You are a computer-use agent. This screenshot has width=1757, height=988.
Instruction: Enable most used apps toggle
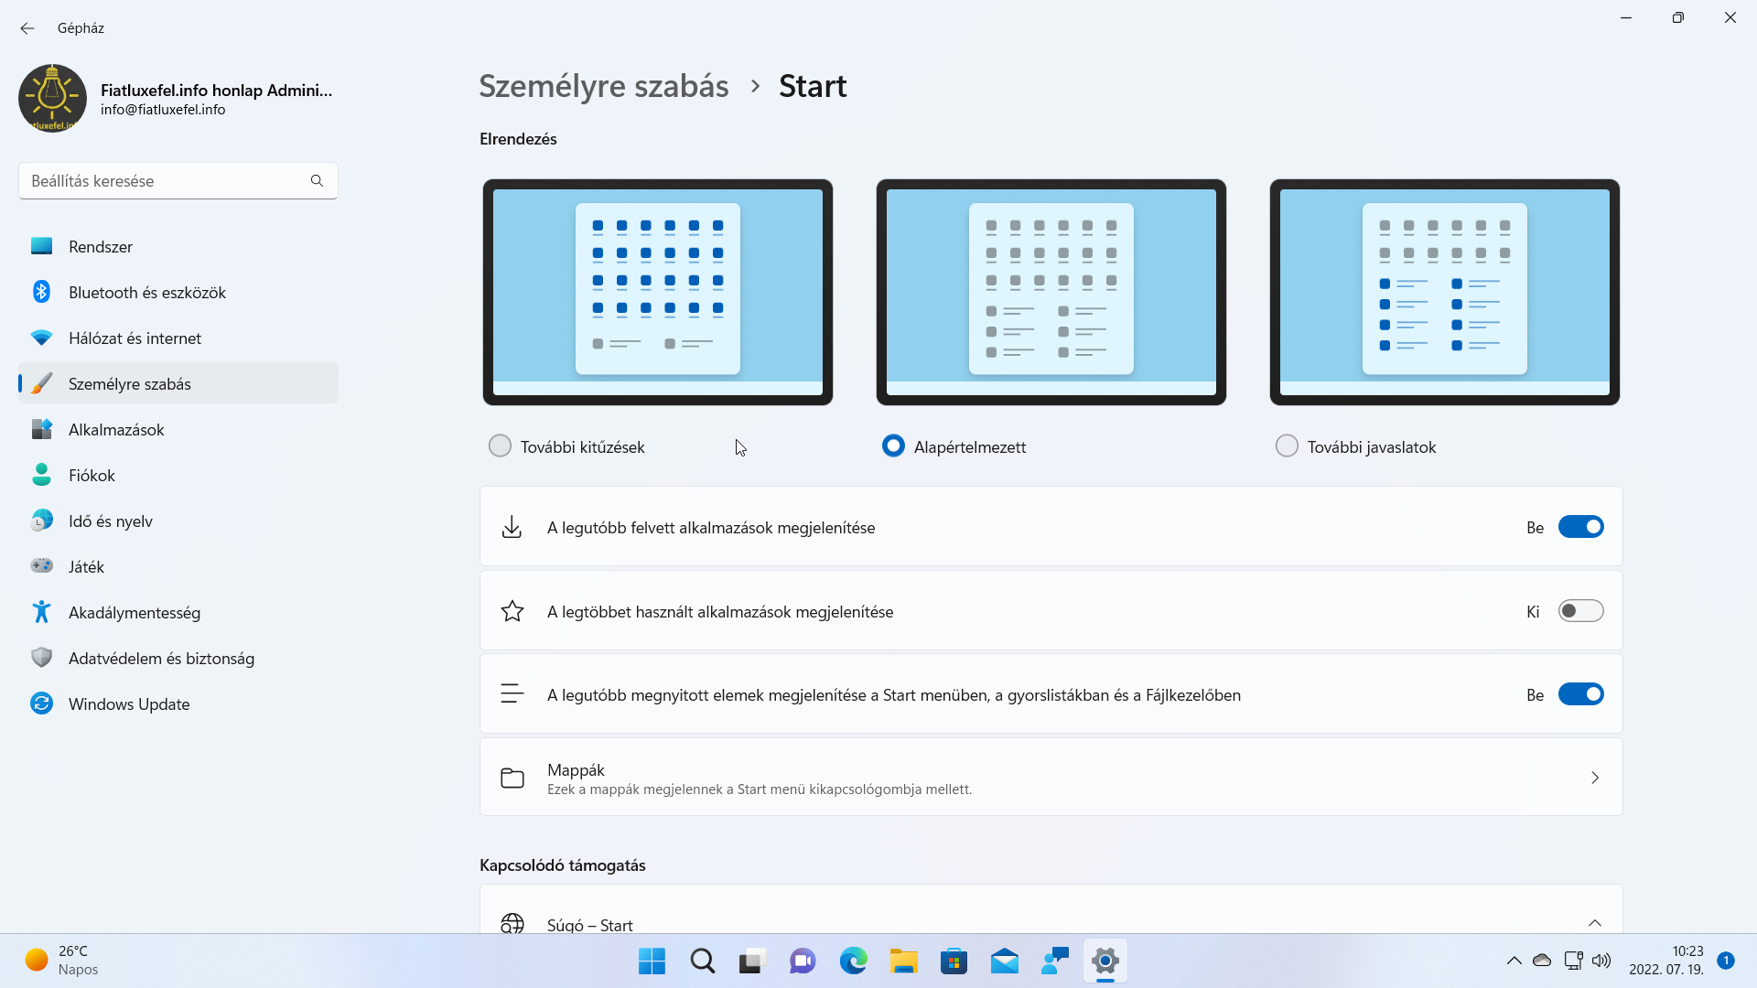1580,611
